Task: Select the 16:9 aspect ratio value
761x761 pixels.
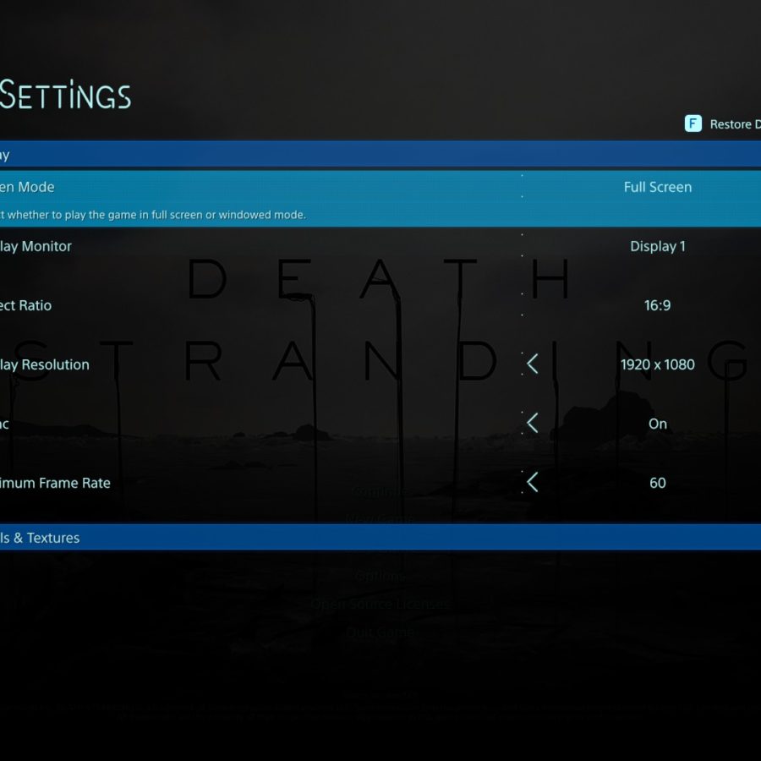Action: click(658, 305)
